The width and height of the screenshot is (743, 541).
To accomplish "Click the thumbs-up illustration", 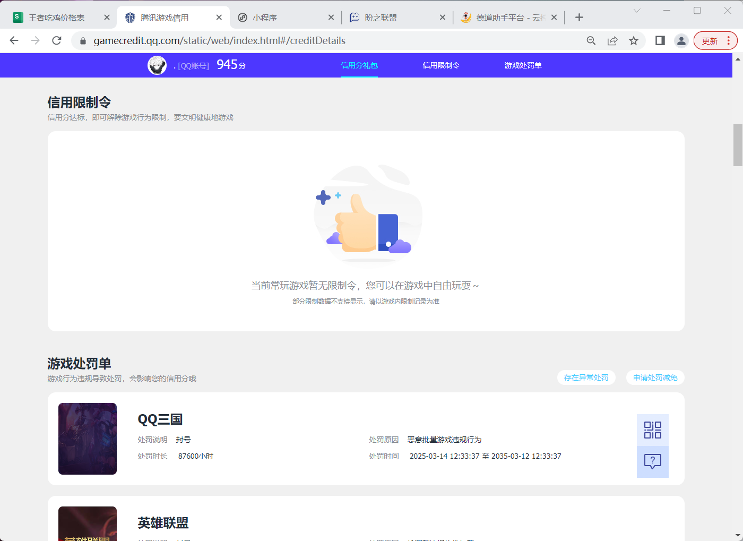I will coord(368,214).
